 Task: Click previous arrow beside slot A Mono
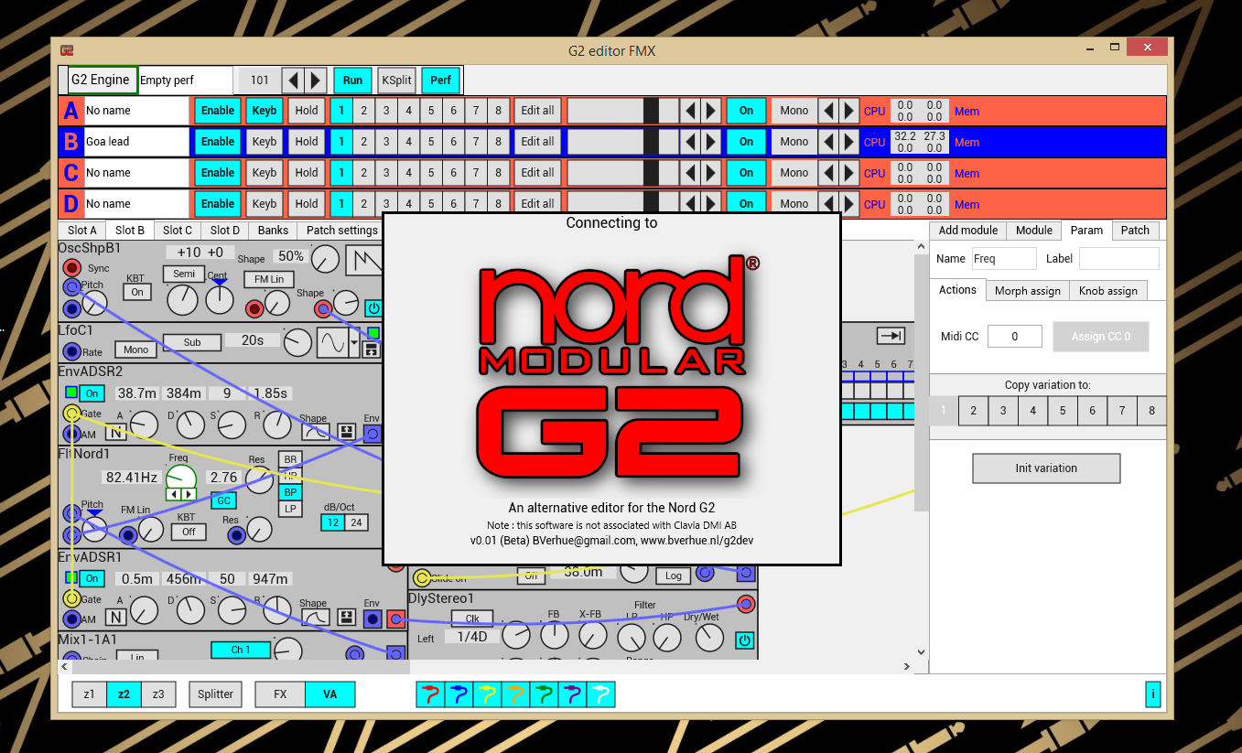(x=828, y=111)
